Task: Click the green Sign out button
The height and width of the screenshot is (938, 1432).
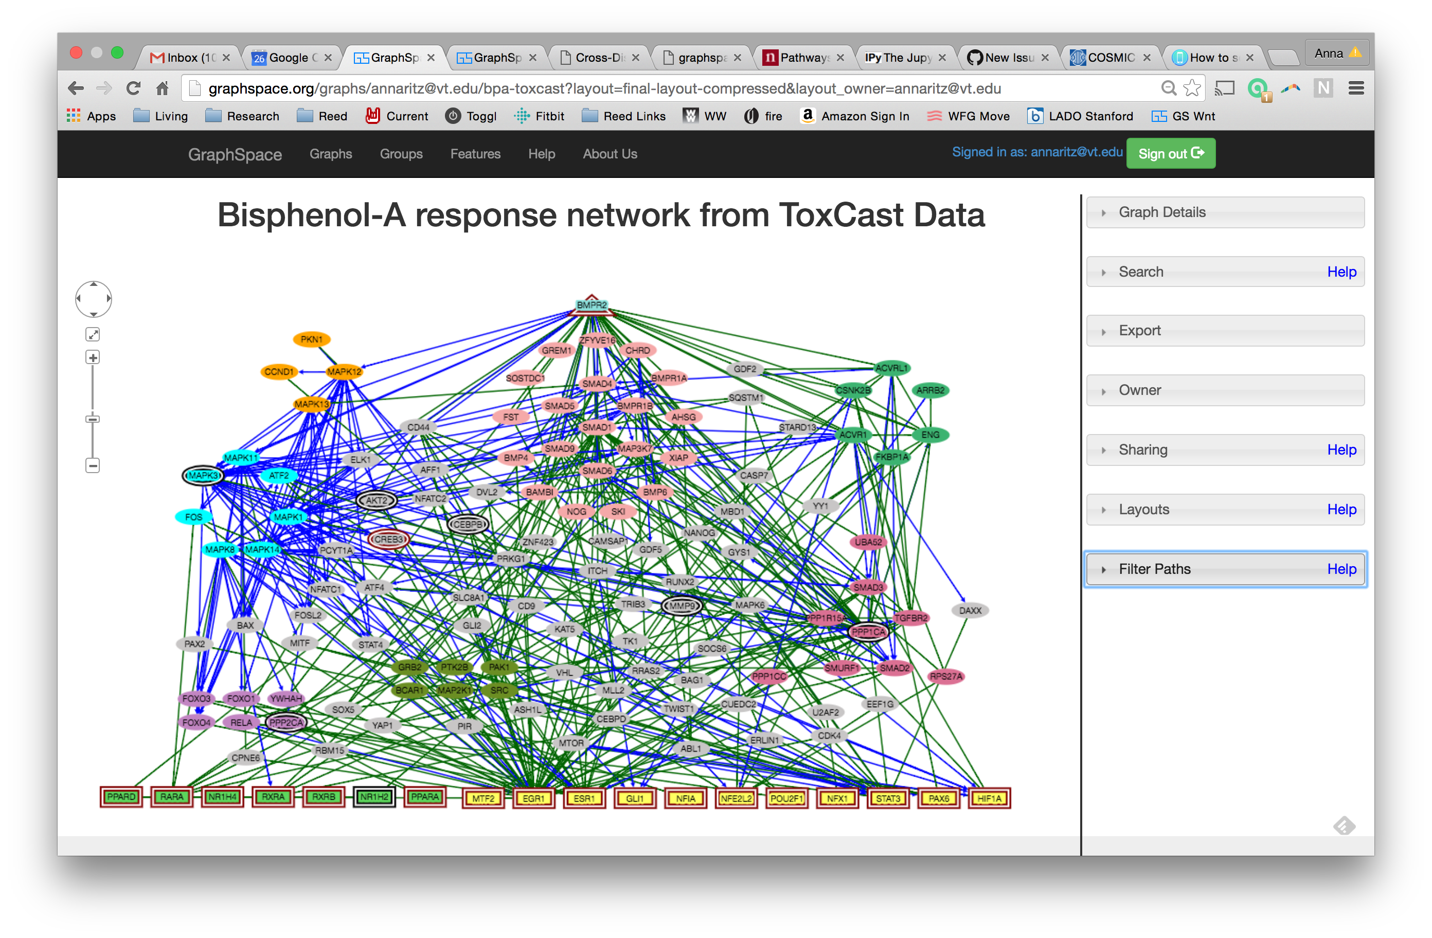Action: pos(1170,154)
